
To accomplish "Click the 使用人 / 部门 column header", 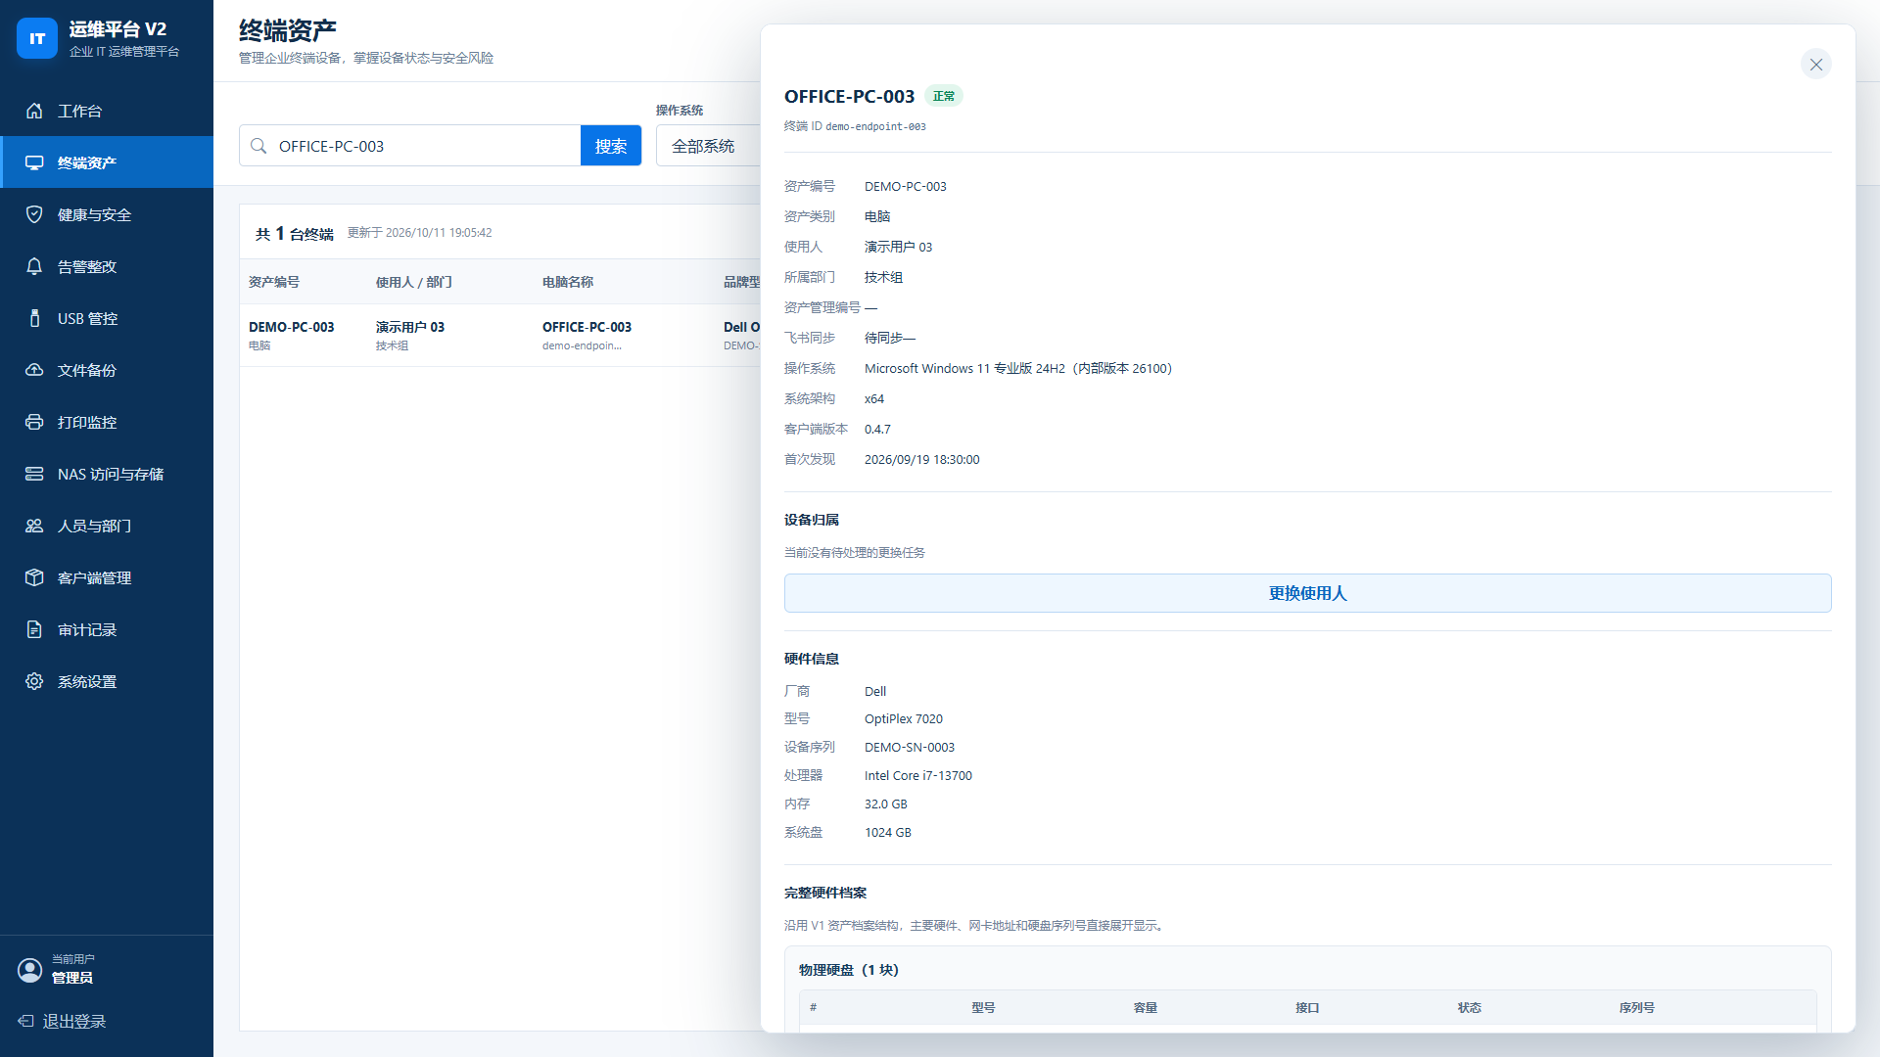I will [414, 282].
